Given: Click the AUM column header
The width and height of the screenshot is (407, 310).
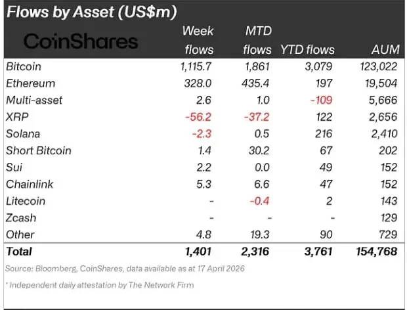Looking at the screenshot, I should 384,49.
